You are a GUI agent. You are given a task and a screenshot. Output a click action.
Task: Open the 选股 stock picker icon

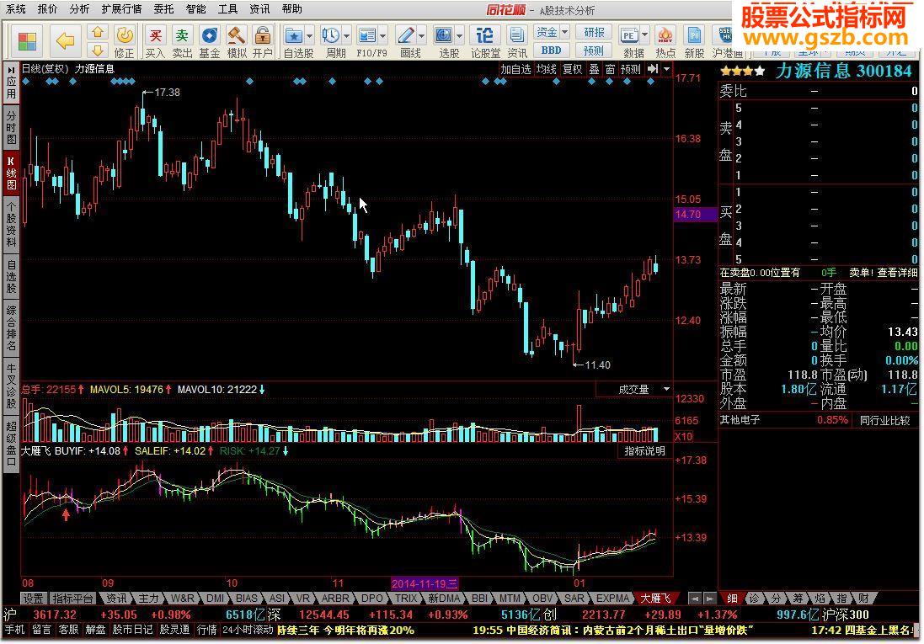point(443,35)
